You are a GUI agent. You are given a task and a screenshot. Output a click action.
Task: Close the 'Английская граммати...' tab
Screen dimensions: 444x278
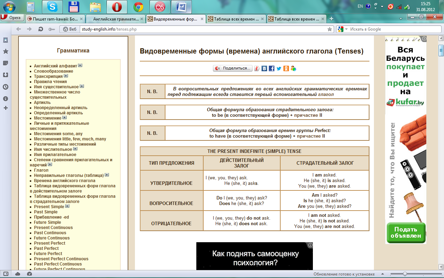pos(141,19)
